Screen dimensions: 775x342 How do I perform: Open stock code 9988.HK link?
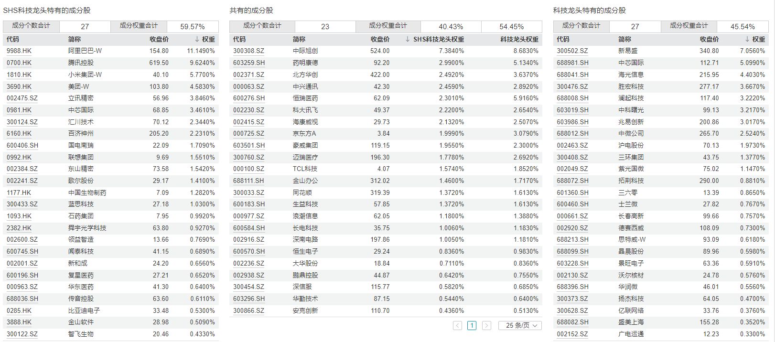tap(19, 51)
